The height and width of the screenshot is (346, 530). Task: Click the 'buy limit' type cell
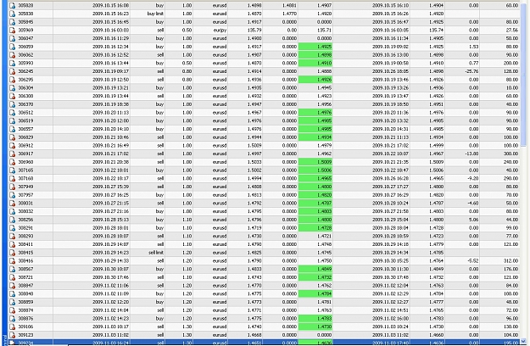(155, 14)
